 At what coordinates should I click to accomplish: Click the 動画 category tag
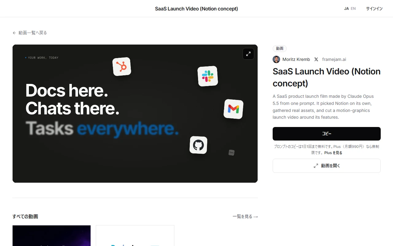[x=280, y=49]
